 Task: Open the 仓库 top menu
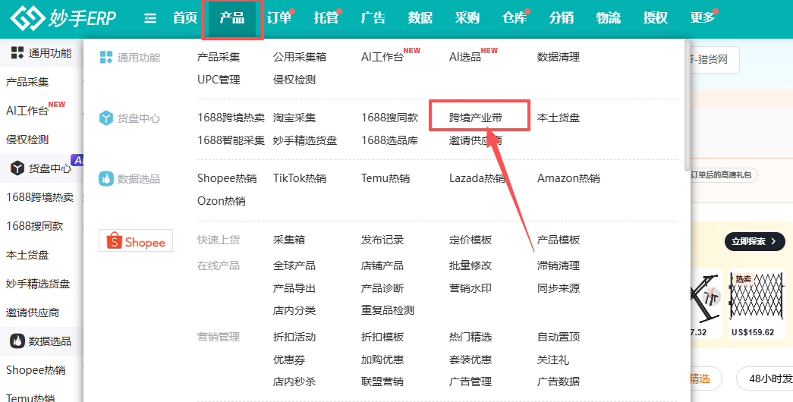pyautogui.click(x=515, y=17)
